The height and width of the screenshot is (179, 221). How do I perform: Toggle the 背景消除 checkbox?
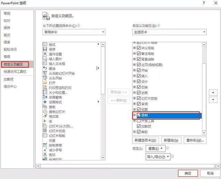(x=139, y=59)
